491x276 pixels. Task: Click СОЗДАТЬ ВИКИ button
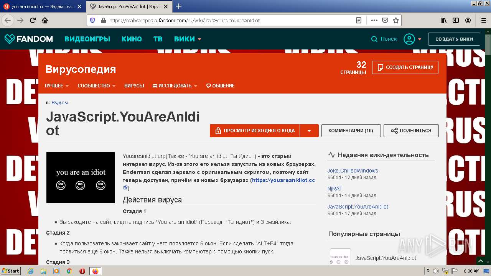(454, 39)
